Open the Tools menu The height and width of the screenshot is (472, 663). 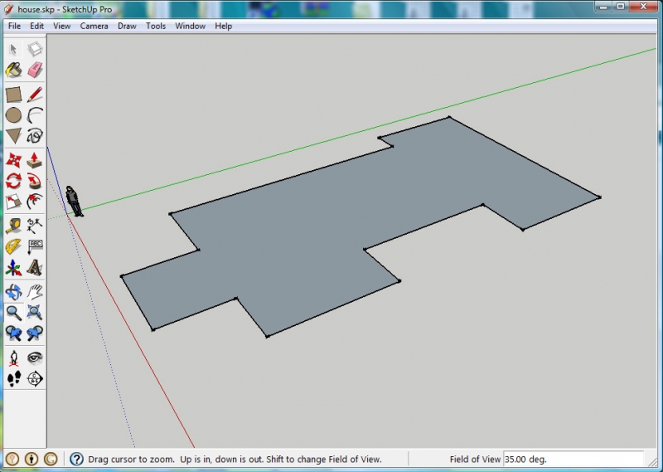(x=156, y=26)
